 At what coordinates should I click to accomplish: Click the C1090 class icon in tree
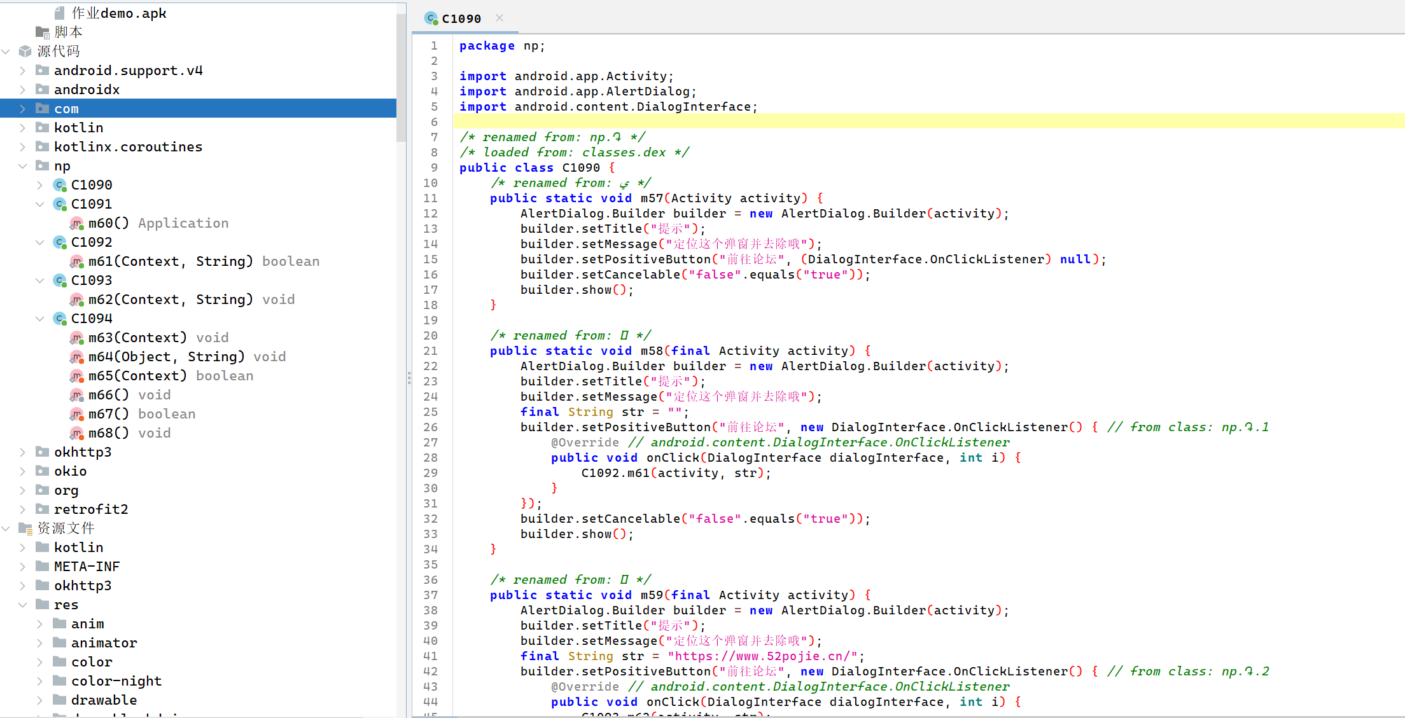tap(60, 185)
